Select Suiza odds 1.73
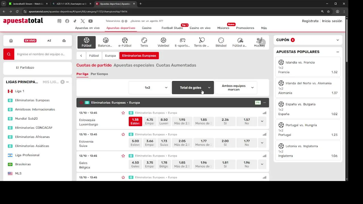Screen dimensions: 363x204 pos(164,143)
